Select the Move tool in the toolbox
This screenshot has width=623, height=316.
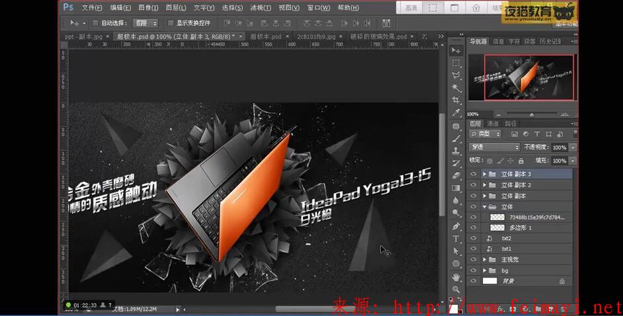456,50
